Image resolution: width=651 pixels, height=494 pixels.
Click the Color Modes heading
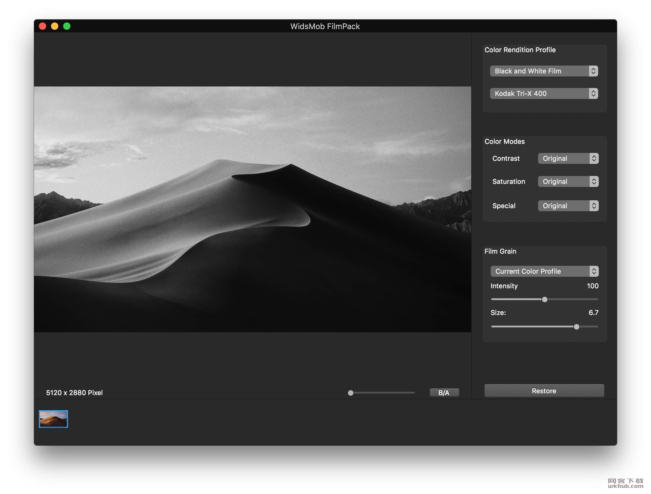click(x=505, y=141)
